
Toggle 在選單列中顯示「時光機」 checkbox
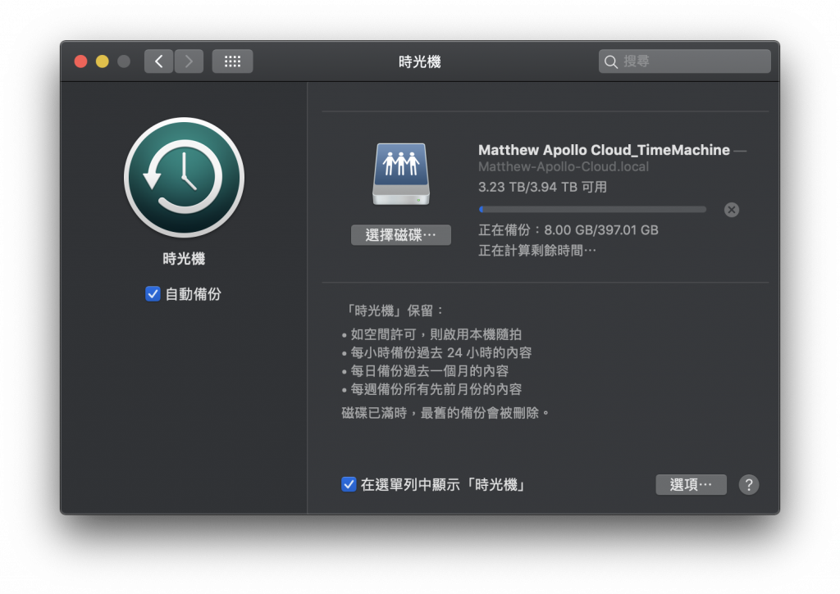(349, 484)
